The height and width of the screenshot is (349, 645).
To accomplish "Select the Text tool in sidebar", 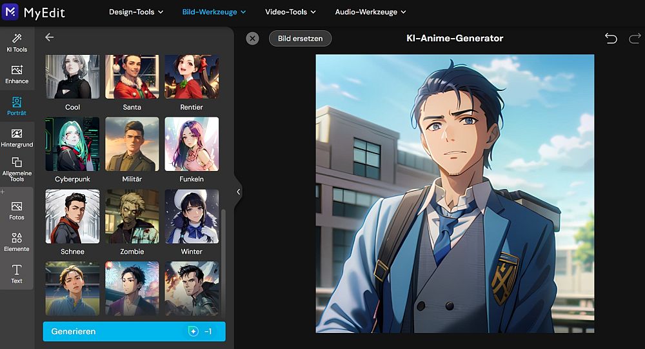I will 17,274.
